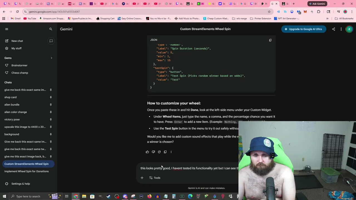This screenshot has height=200, width=356.
Task: Open the Printer Extension bookmarks folder
Action: [261, 18]
